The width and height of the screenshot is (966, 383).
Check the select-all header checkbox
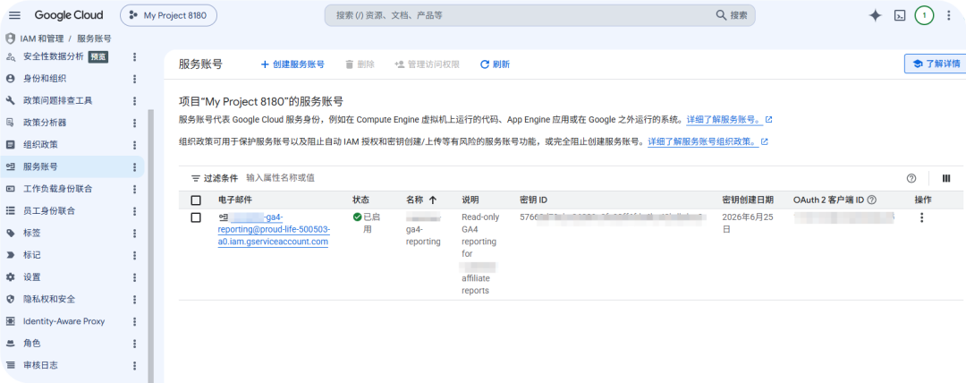point(196,200)
